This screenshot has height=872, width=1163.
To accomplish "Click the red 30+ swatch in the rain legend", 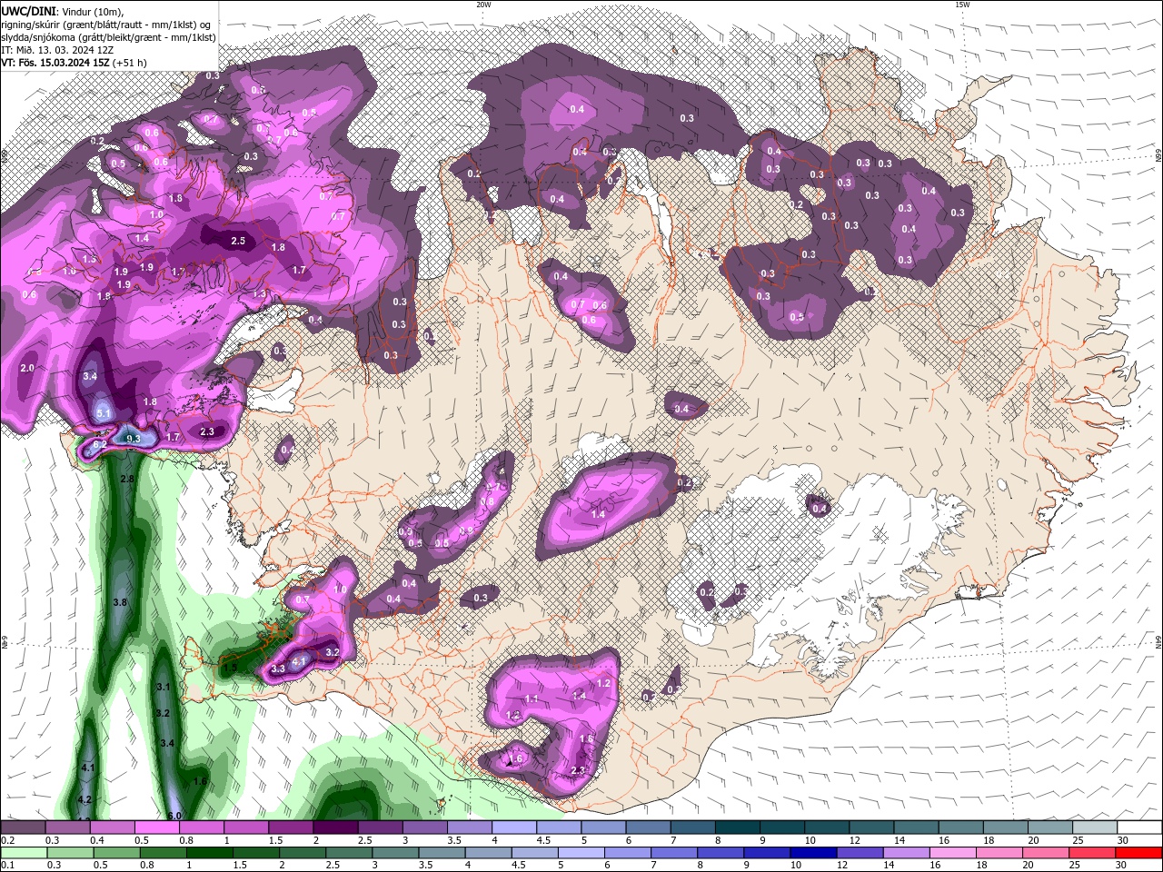I will [x=1138, y=853].
